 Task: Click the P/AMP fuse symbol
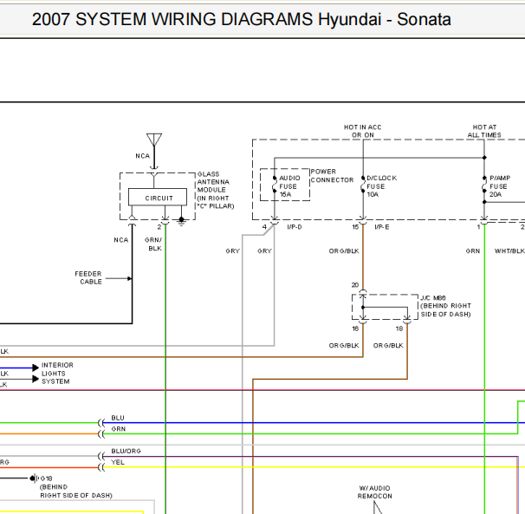484,185
